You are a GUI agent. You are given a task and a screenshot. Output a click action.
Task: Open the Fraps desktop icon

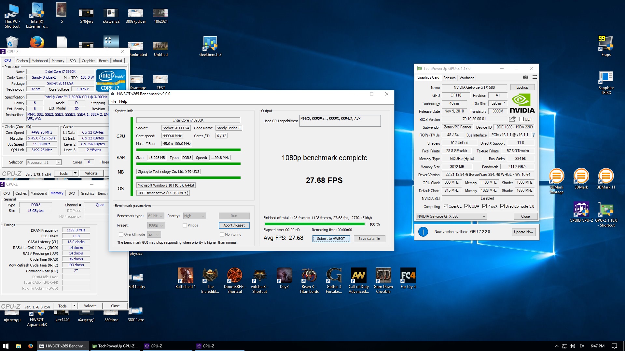(x=606, y=46)
